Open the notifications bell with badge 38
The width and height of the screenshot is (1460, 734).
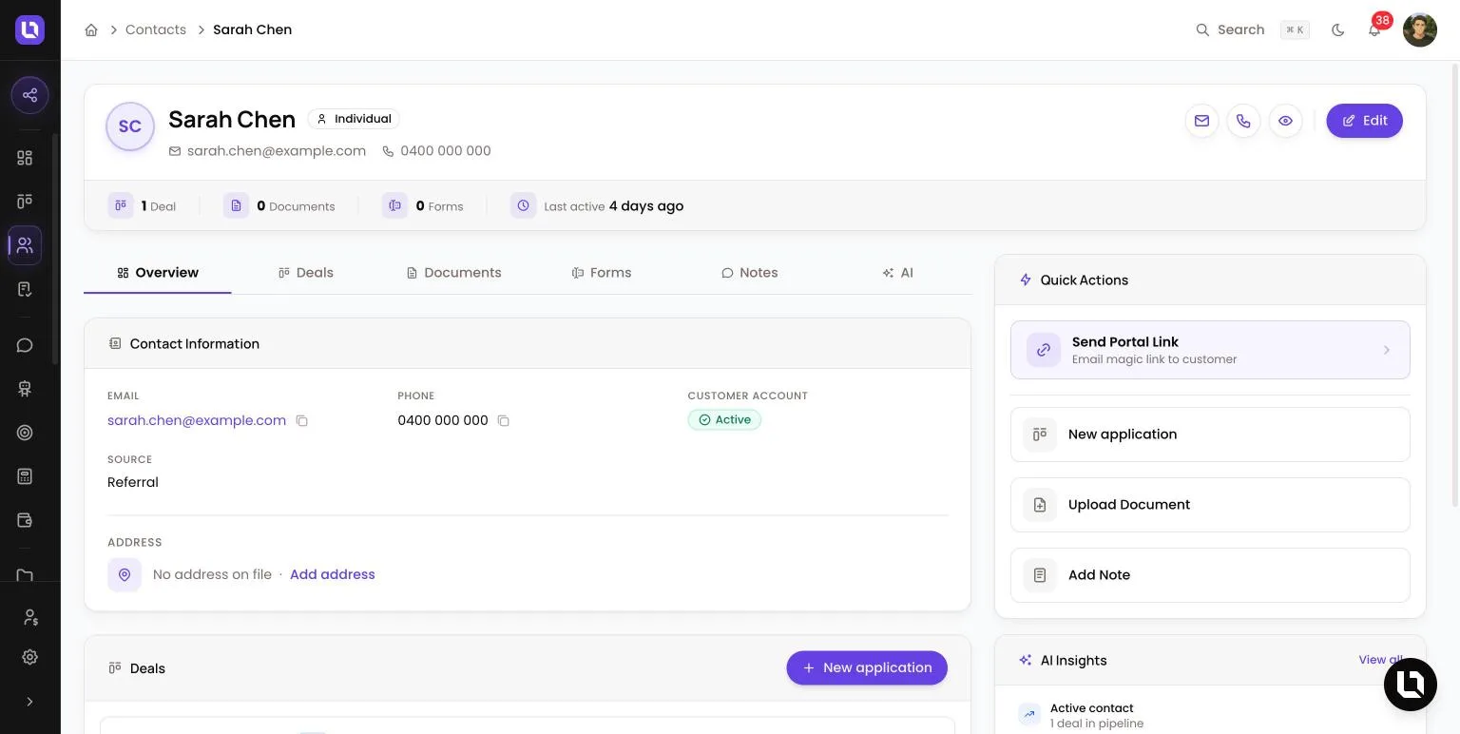tap(1374, 29)
